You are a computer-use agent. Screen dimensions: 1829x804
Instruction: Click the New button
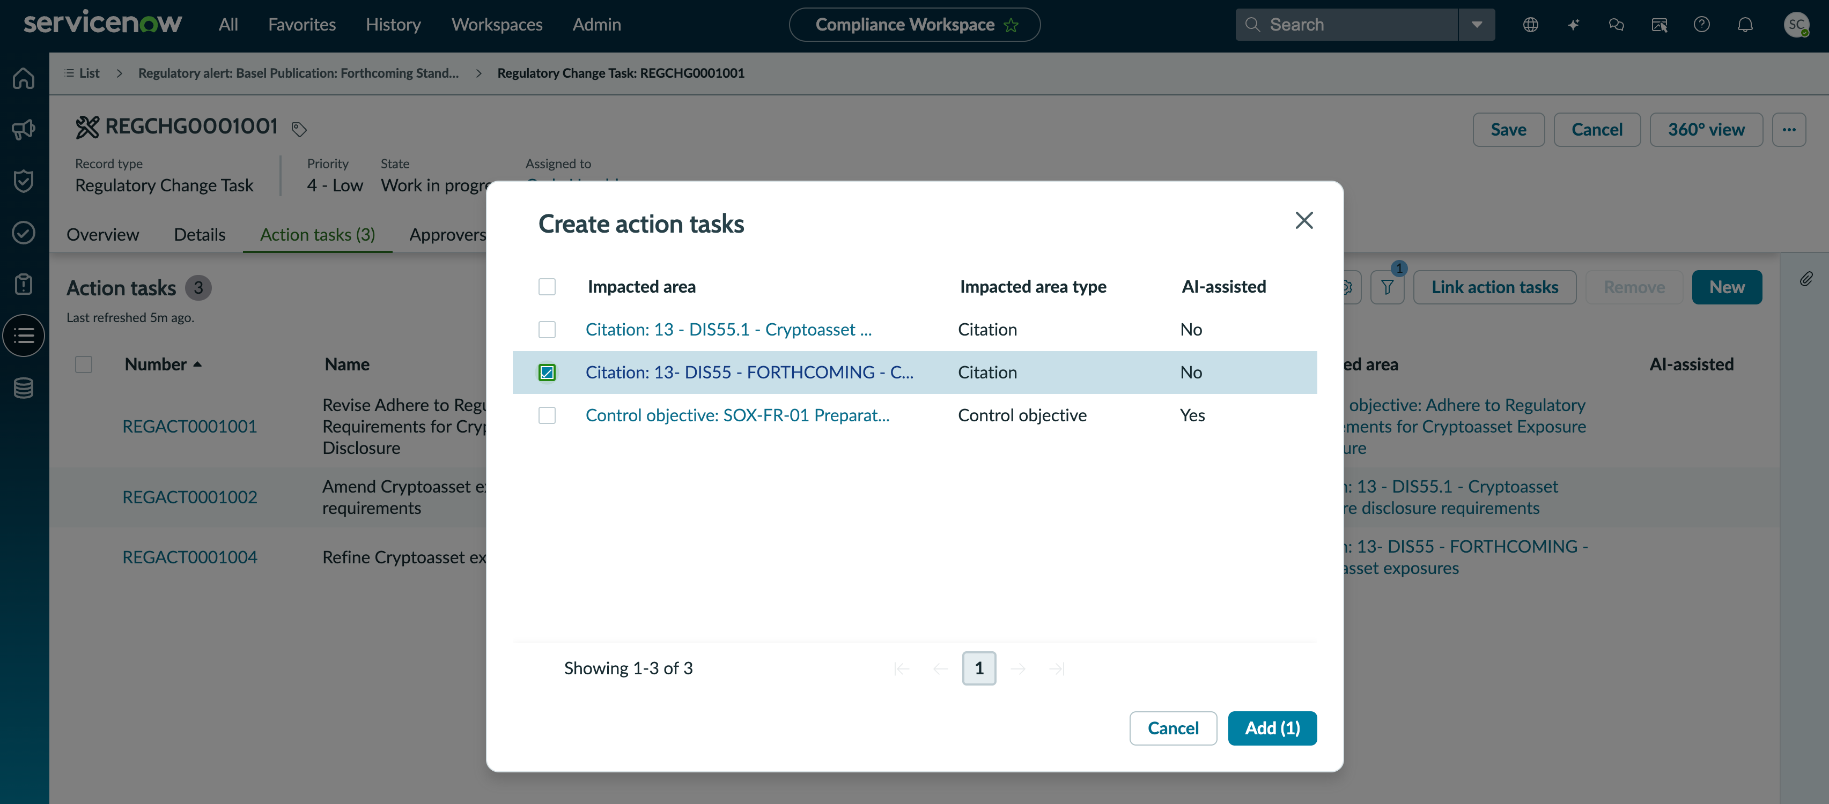click(1727, 287)
